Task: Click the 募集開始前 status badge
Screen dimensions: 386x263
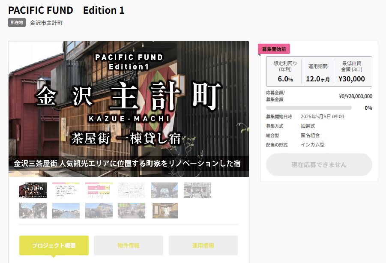Action: click(274, 49)
